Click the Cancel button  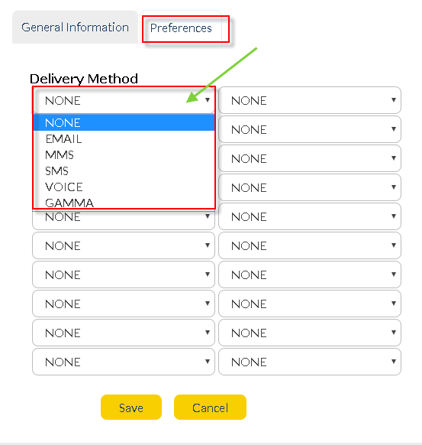point(210,408)
